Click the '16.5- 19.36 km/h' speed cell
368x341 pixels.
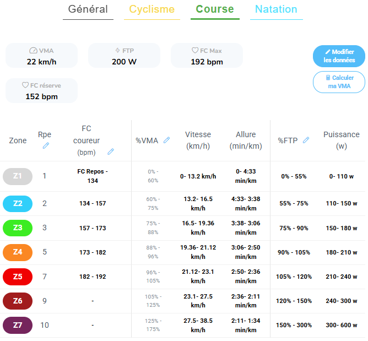pos(198,228)
